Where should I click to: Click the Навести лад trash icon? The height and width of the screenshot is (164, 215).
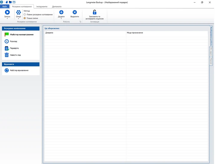pos(7,55)
